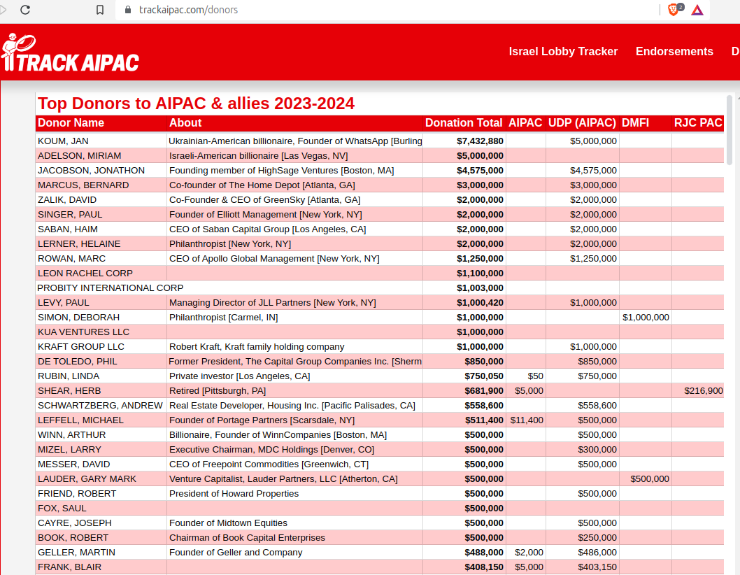
Task: Select donor name LAUDER, GARY MARK
Action: pos(87,478)
